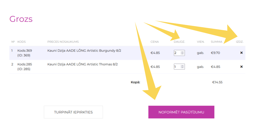Click the Grozs page heading
Screen dimensions: 253x129
tap(21, 19)
